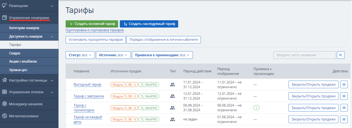Screen dimensions: 352x128
Task: Click guests type icon in Тариф с промокодом row
Action: pyautogui.click(x=173, y=108)
